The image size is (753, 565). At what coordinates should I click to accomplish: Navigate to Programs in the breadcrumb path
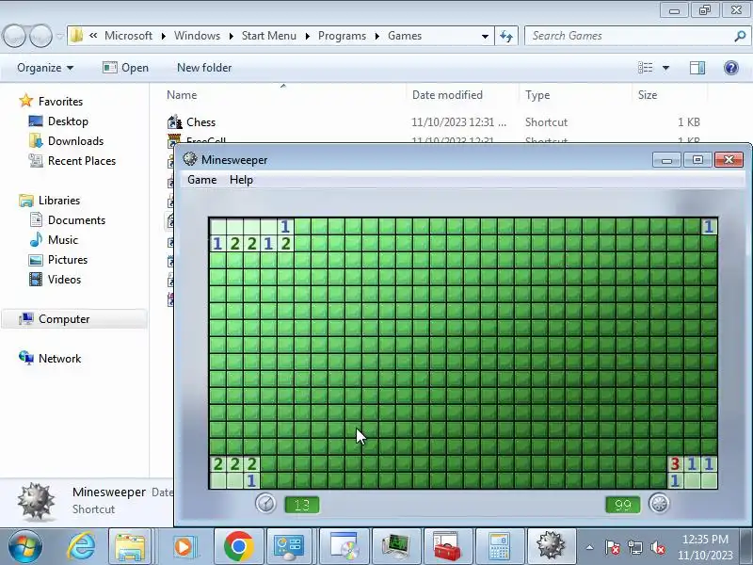[342, 36]
